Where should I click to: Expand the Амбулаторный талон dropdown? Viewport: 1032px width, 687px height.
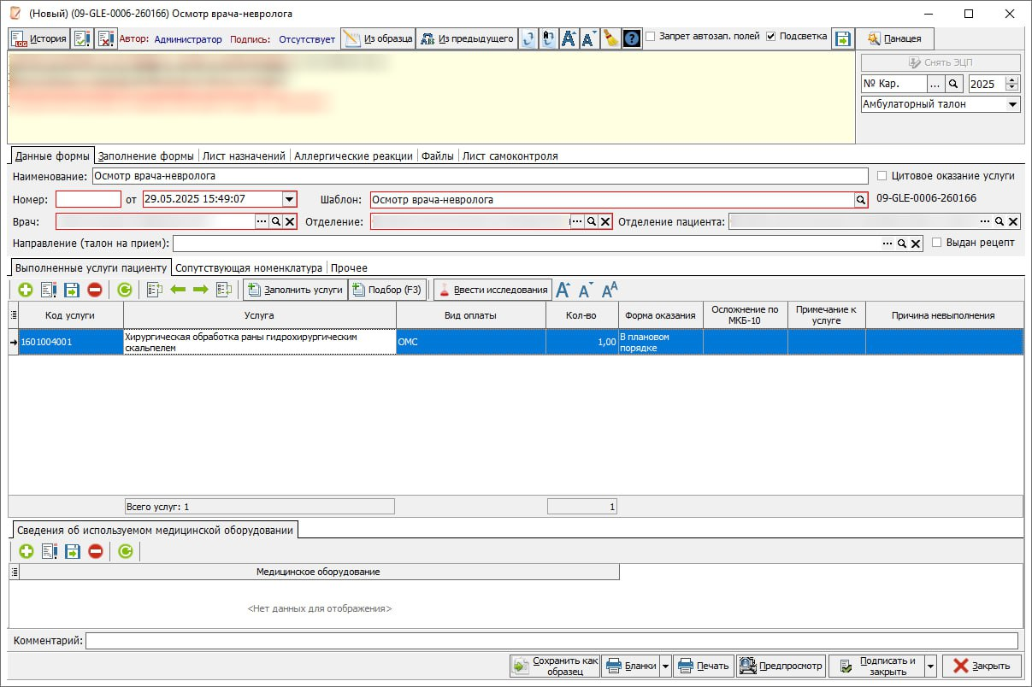point(1012,104)
